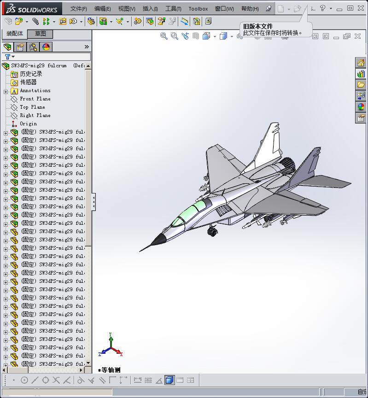Click the SolidWorks search pin icon by Help
Image resolution: width=368 pixels, height=398 pixels.
(x=269, y=8)
